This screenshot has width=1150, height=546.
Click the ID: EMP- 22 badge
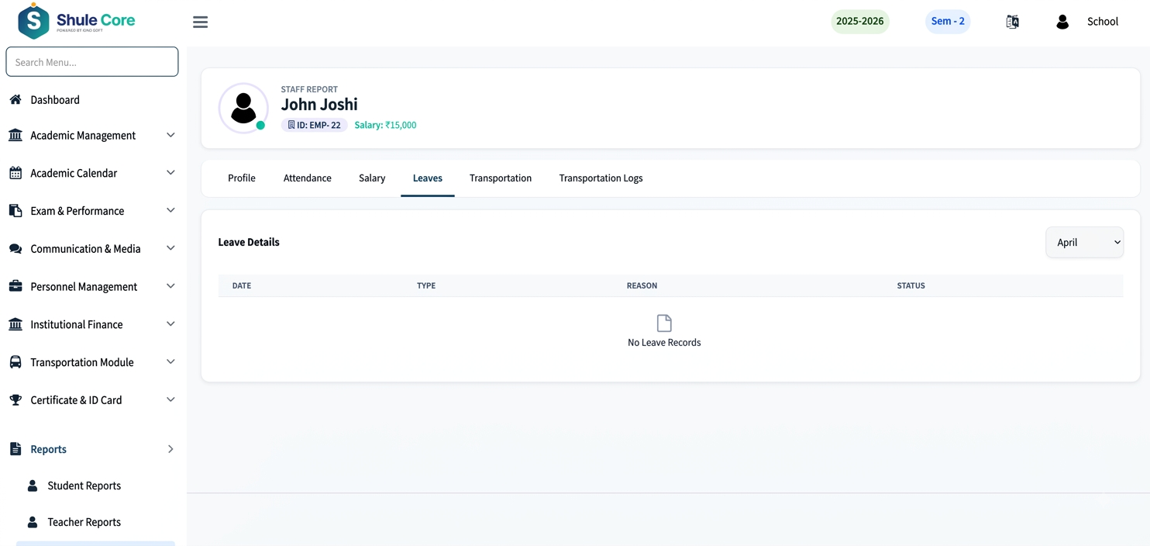tap(314, 125)
